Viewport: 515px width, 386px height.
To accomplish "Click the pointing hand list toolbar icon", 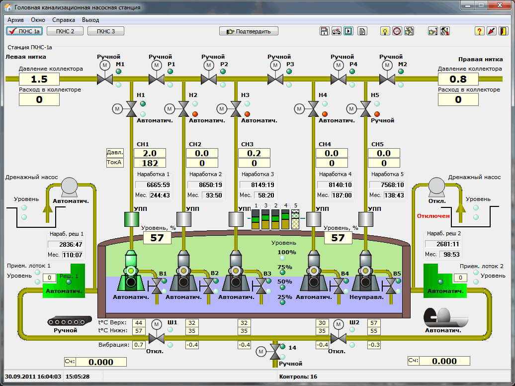I will (433, 31).
